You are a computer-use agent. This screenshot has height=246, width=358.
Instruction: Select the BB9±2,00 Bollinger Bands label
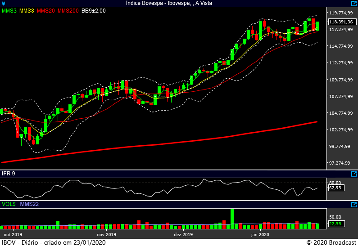tap(93, 11)
